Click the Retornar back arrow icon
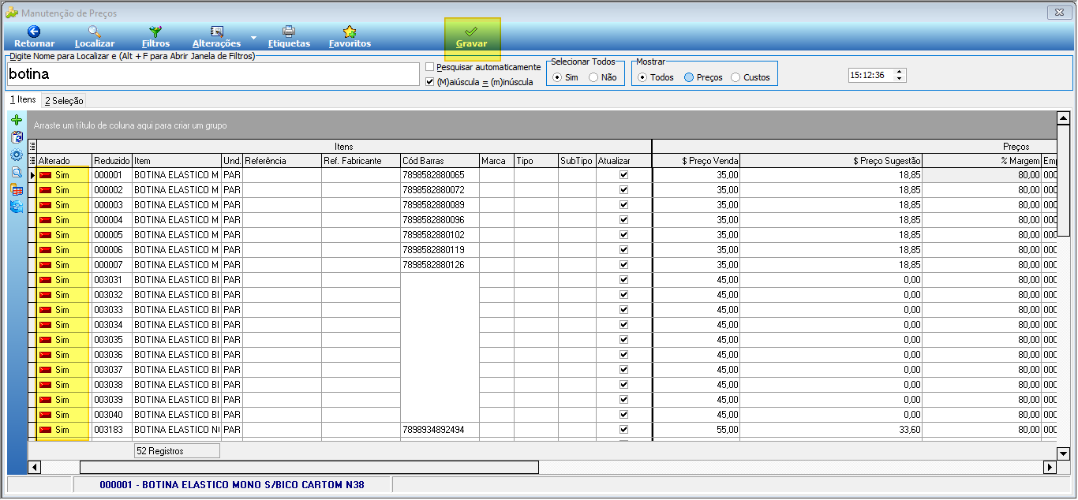The height and width of the screenshot is (500, 1078). [x=34, y=32]
